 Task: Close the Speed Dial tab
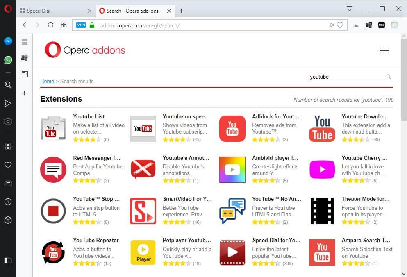[x=89, y=11]
